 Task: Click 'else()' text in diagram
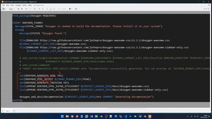click(20, 30)
